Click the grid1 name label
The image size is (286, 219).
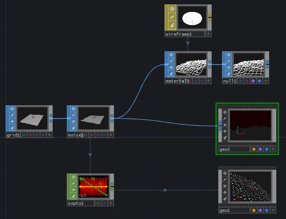13,135
